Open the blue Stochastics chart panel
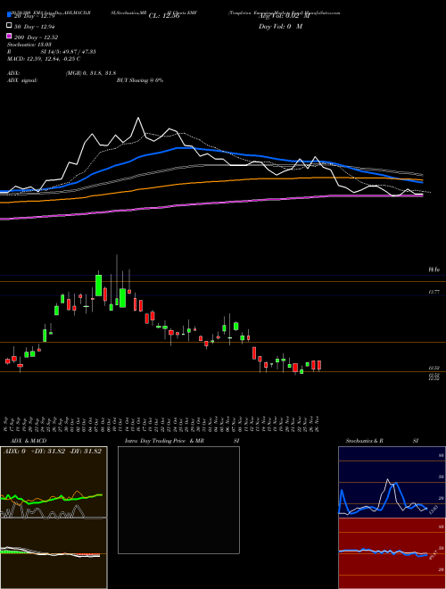 pyautogui.click(x=392, y=482)
